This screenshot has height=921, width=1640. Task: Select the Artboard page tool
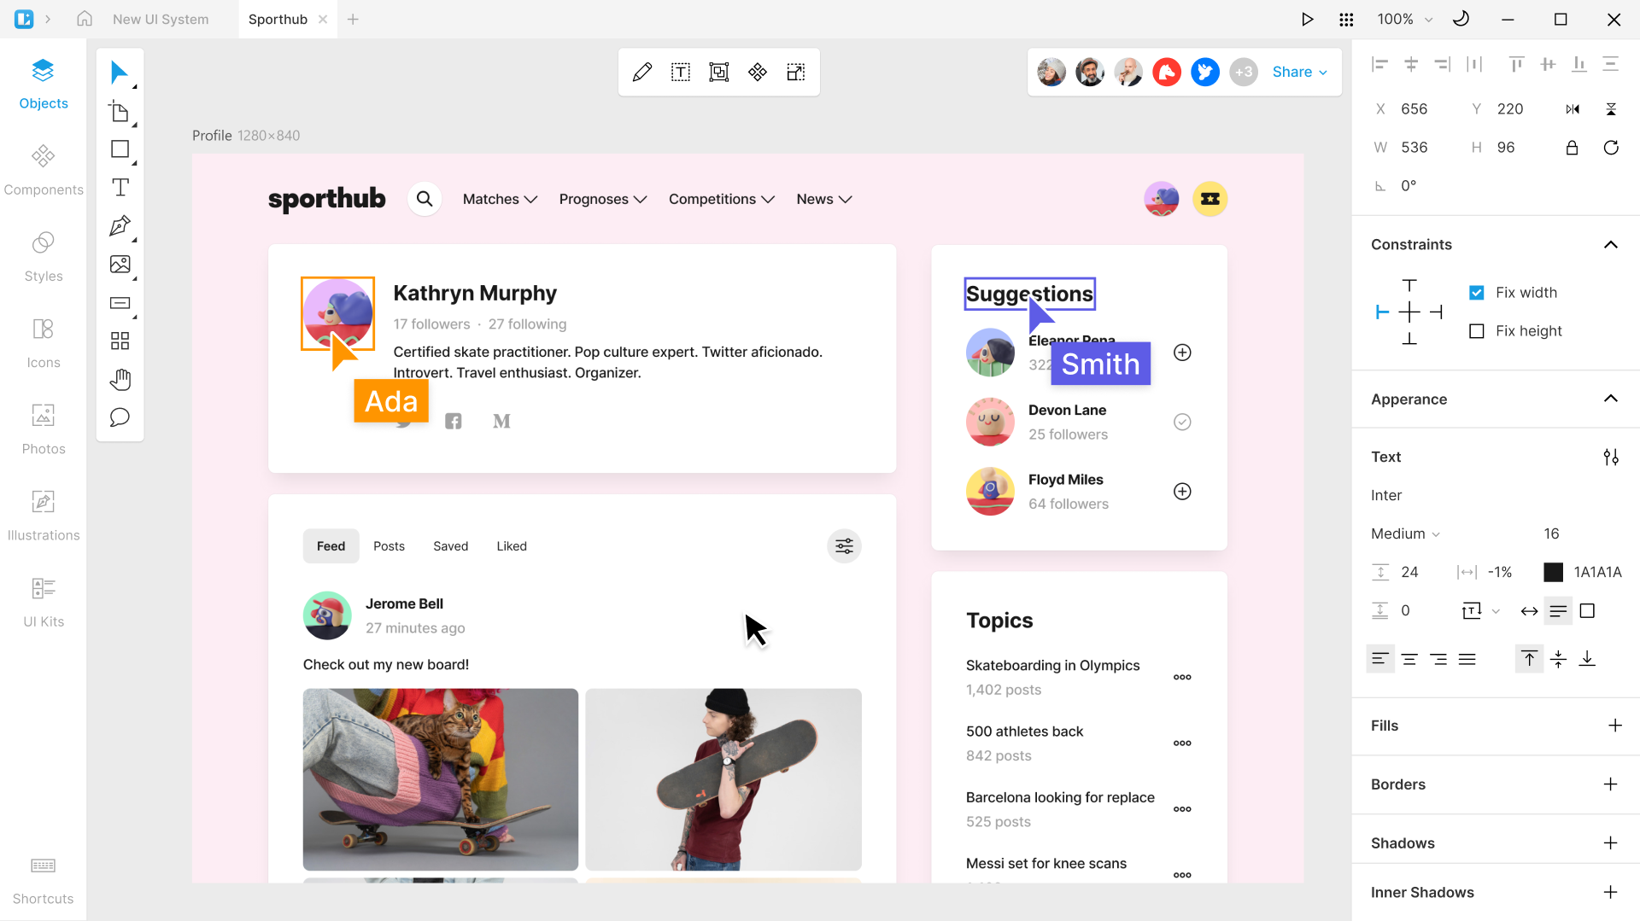point(120,112)
